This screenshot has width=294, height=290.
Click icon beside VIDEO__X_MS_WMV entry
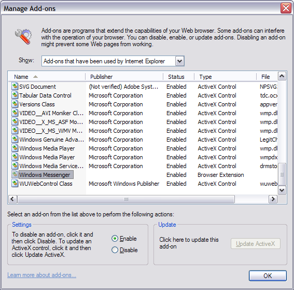click(x=15, y=131)
